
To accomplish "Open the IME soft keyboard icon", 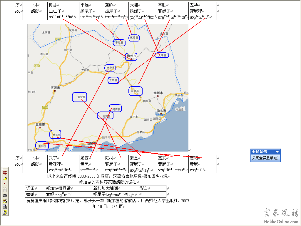I will click(5, 195).
